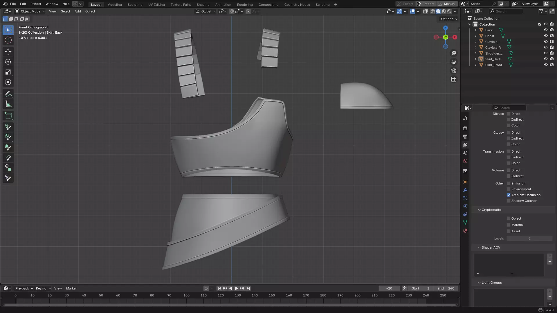Select the Cursor tool in toolbar
The height and width of the screenshot is (313, 557).
pyautogui.click(x=8, y=40)
